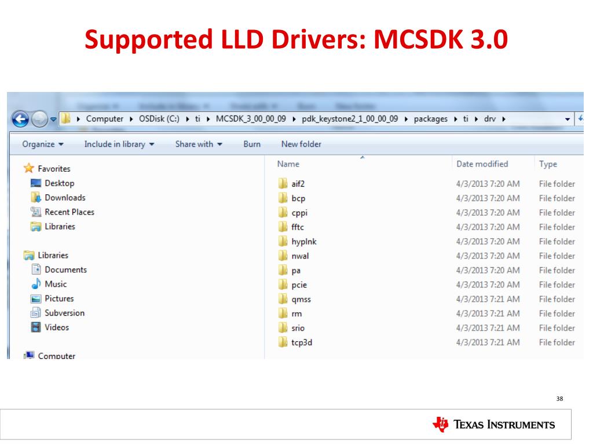Click the Music library icon
The width and height of the screenshot is (593, 444).
coord(36,284)
